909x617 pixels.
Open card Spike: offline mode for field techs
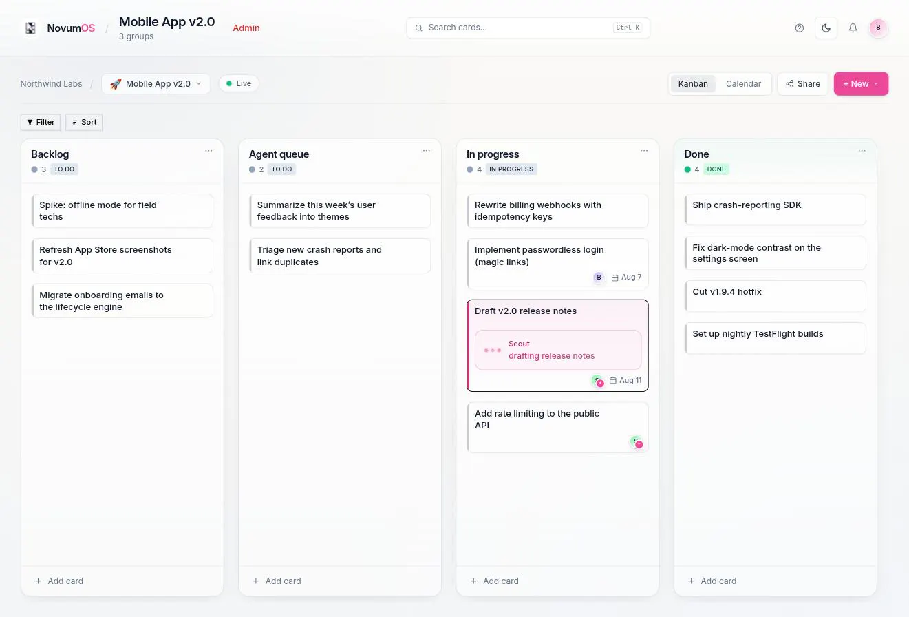122,211
